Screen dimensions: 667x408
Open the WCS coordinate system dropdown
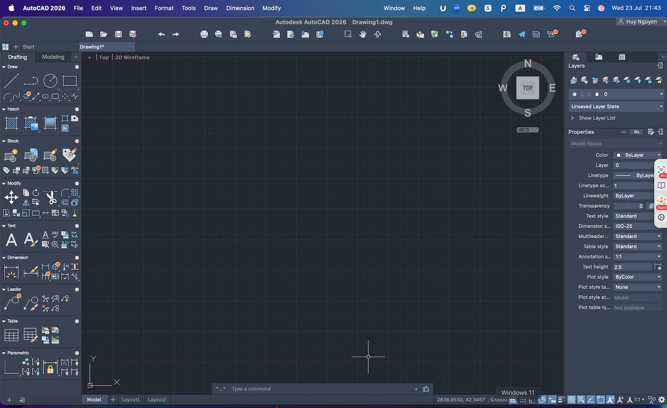pos(528,130)
